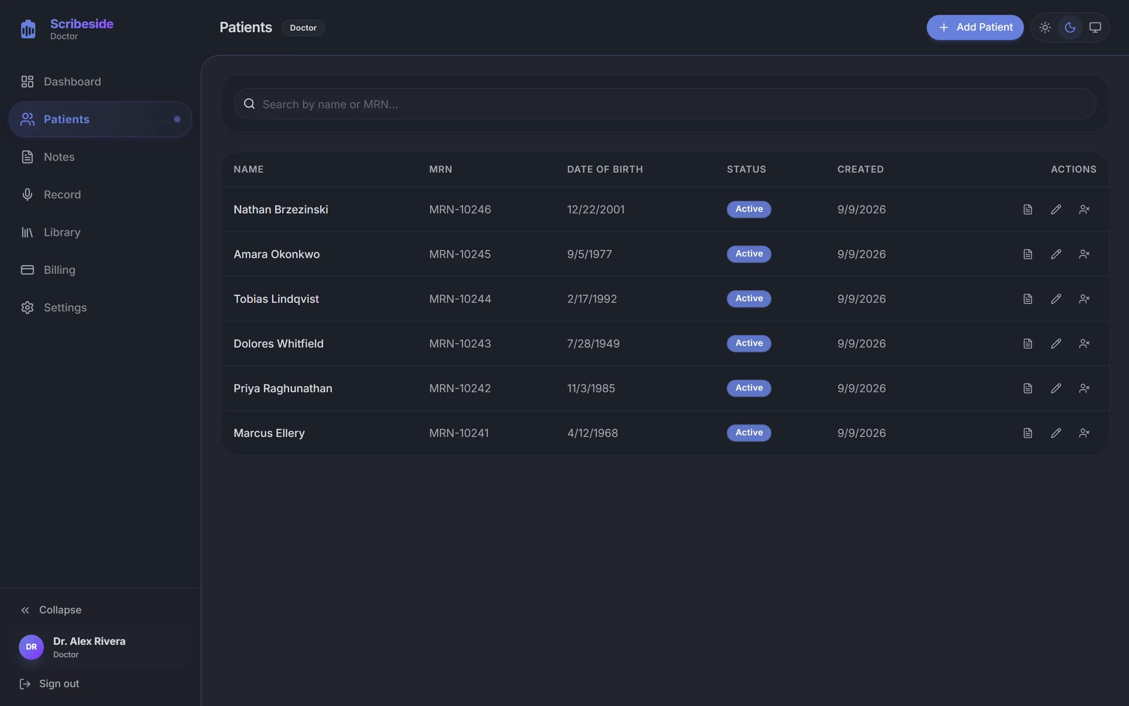Click patient name Priya Raghunathan
1129x706 pixels.
pos(283,388)
